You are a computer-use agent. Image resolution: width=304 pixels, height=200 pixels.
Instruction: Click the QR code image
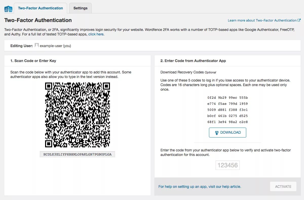tap(77, 115)
